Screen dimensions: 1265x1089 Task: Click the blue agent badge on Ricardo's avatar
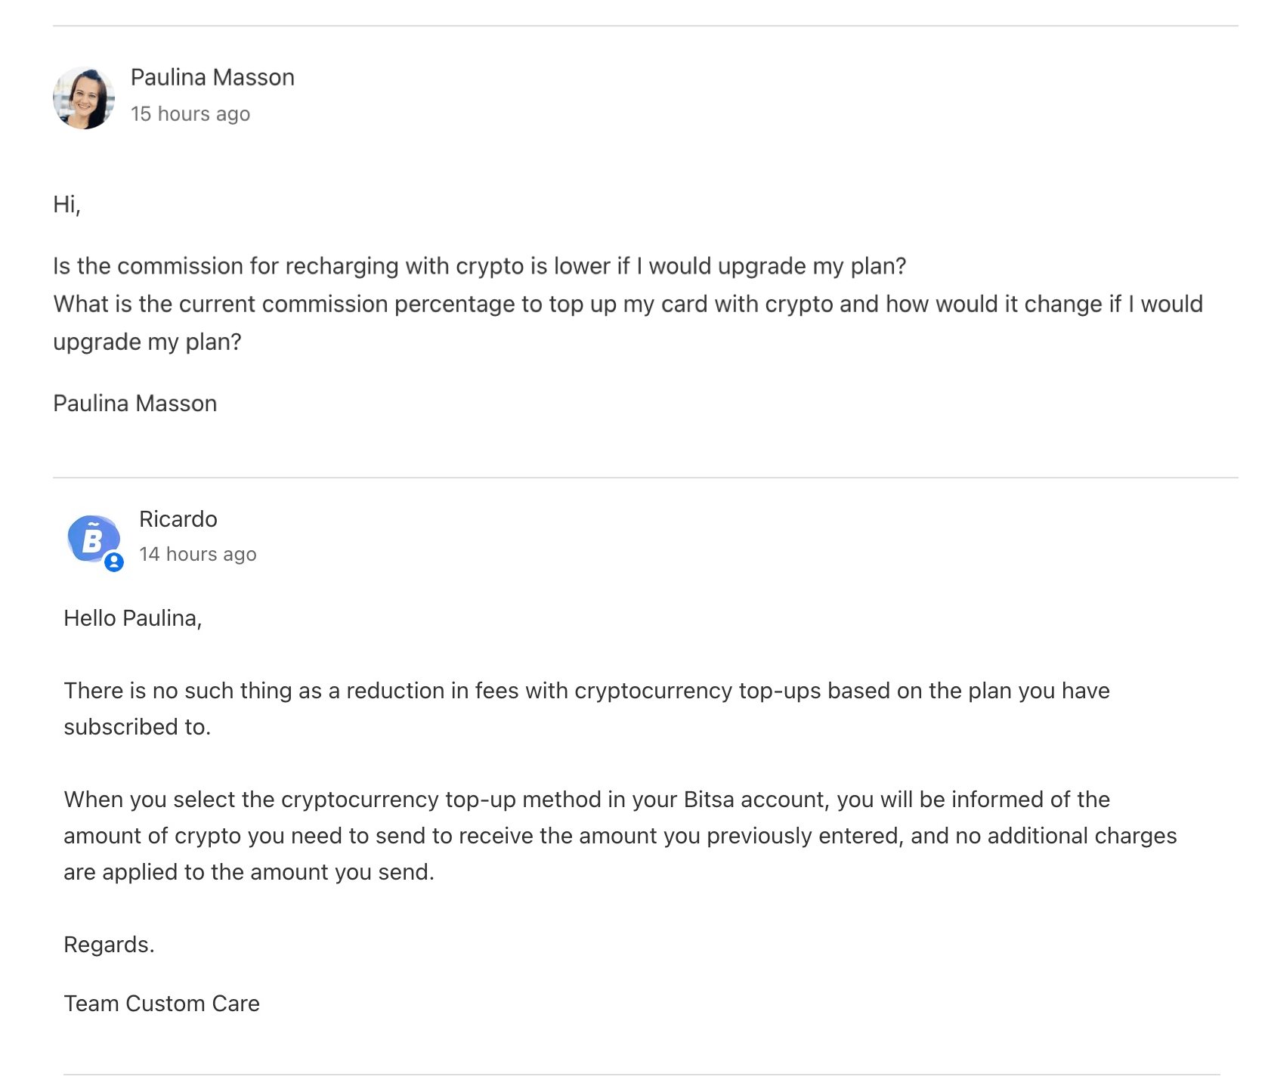tap(114, 562)
